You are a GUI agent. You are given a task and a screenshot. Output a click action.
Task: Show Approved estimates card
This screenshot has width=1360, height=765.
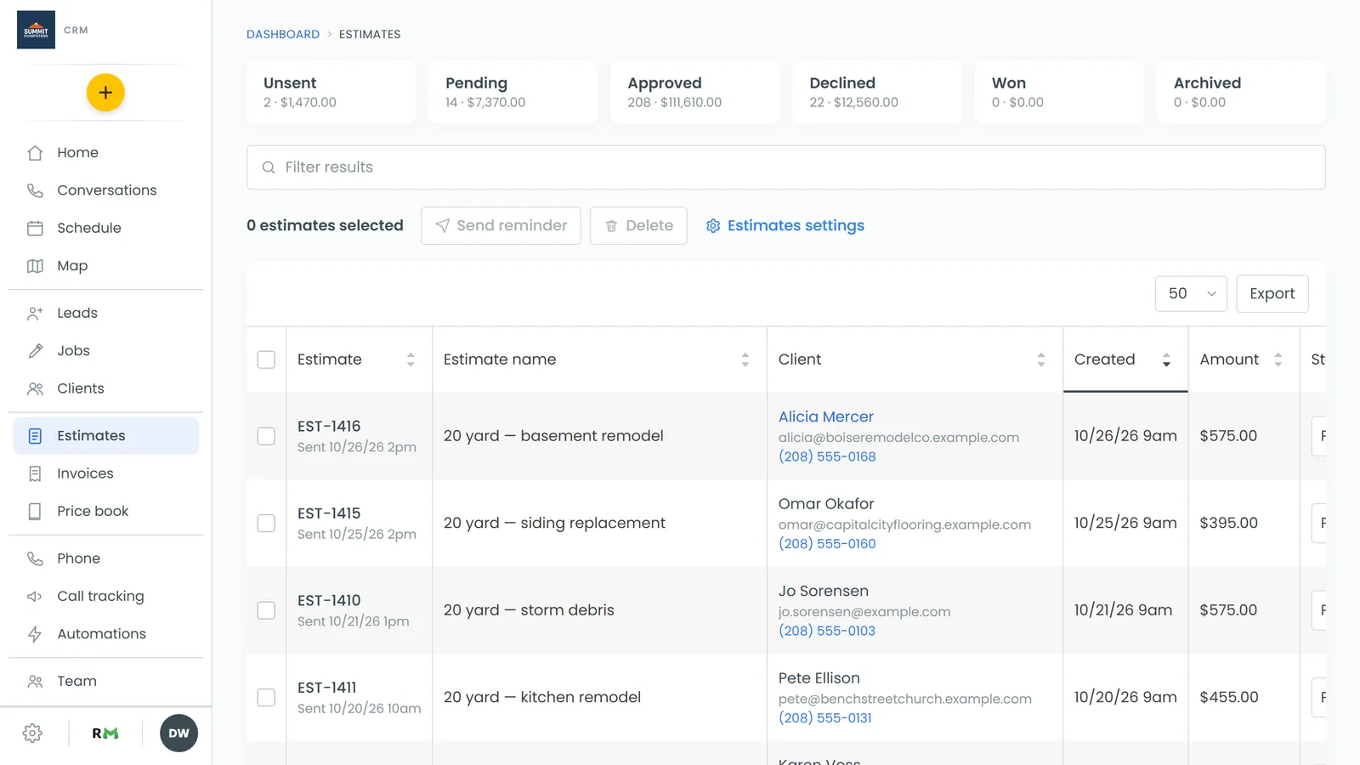click(695, 92)
